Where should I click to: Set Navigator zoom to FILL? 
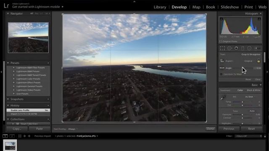tap(37, 13)
